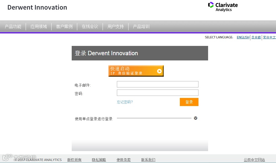This screenshot has width=276, height=163.
Task: Switch language to 简体中文
Action: tap(269, 37)
